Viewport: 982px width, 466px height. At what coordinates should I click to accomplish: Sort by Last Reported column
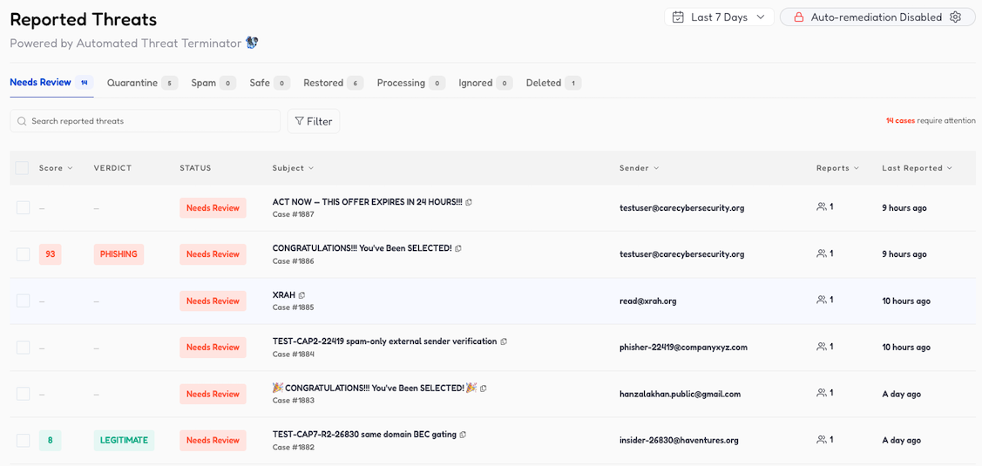(917, 168)
